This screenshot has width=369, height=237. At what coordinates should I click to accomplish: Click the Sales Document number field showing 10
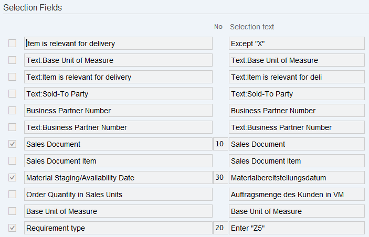[219, 144]
